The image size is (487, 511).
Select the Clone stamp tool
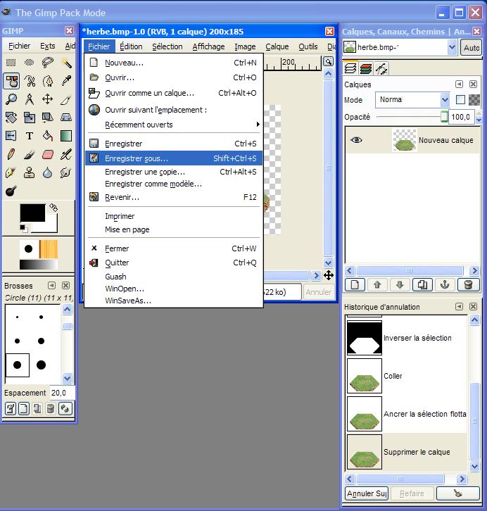[x=30, y=172]
